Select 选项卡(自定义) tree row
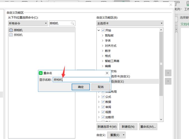The width and height of the screenshot is (189, 139). 120,76
